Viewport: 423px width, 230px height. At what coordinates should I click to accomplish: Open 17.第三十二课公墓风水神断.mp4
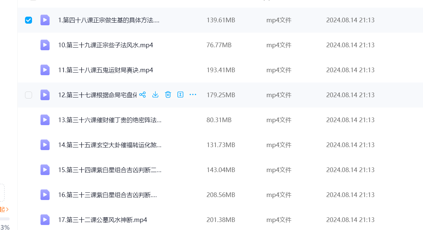102,220
